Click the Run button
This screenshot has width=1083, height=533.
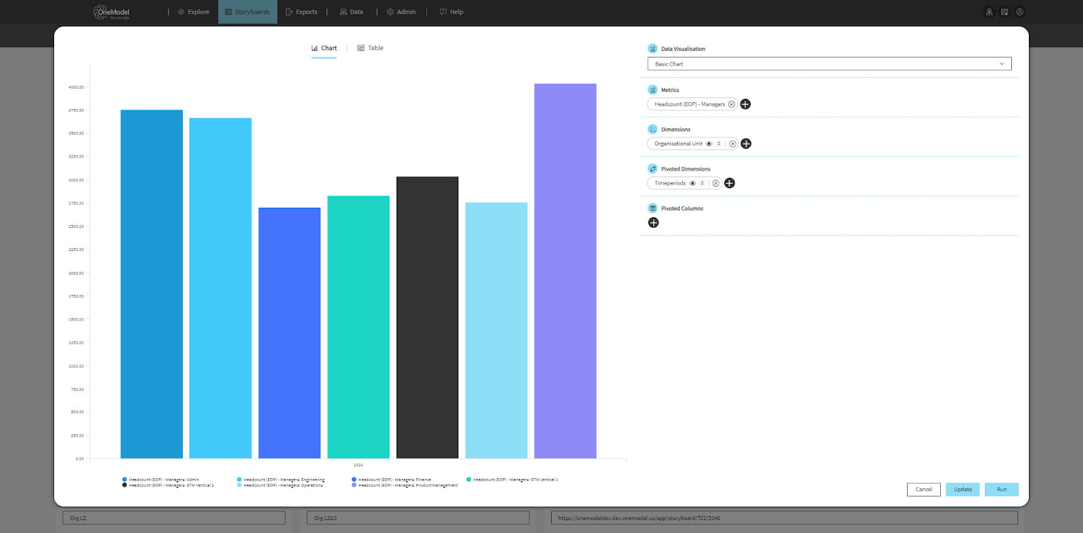coord(1001,489)
